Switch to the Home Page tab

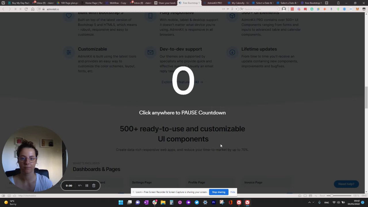pos(92,3)
